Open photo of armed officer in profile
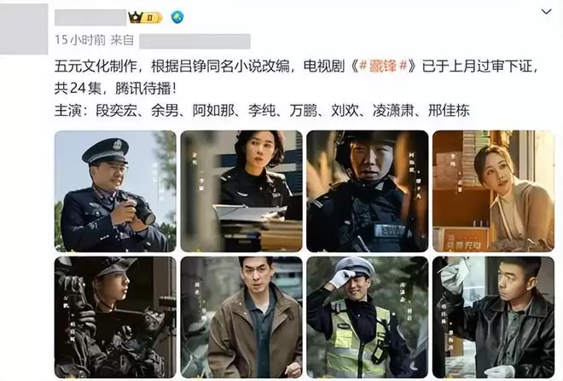 [115, 317]
